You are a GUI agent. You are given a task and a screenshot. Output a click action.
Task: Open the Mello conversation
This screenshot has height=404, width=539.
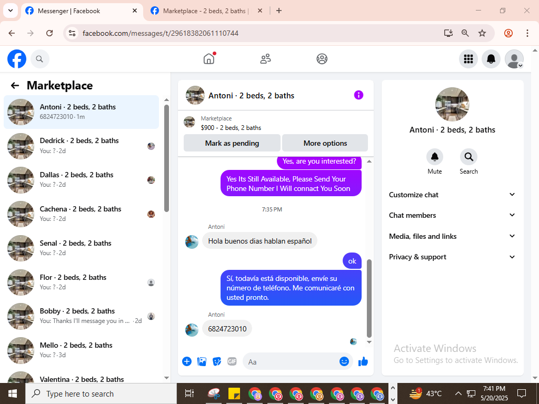[x=81, y=350]
